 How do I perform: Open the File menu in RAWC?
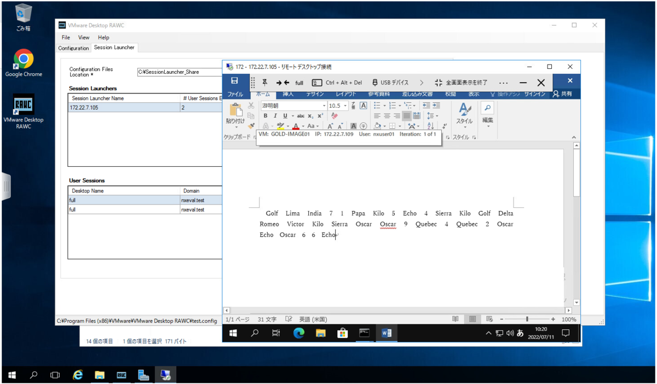(x=66, y=38)
